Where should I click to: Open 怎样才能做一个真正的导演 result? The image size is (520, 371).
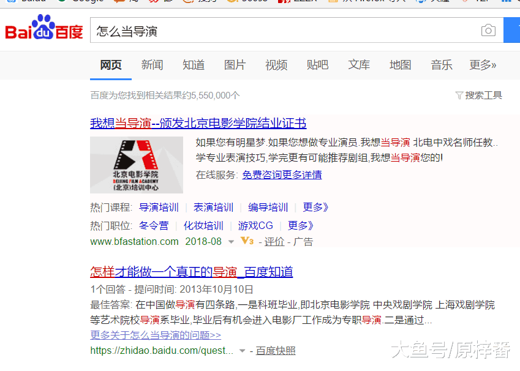pos(191,271)
